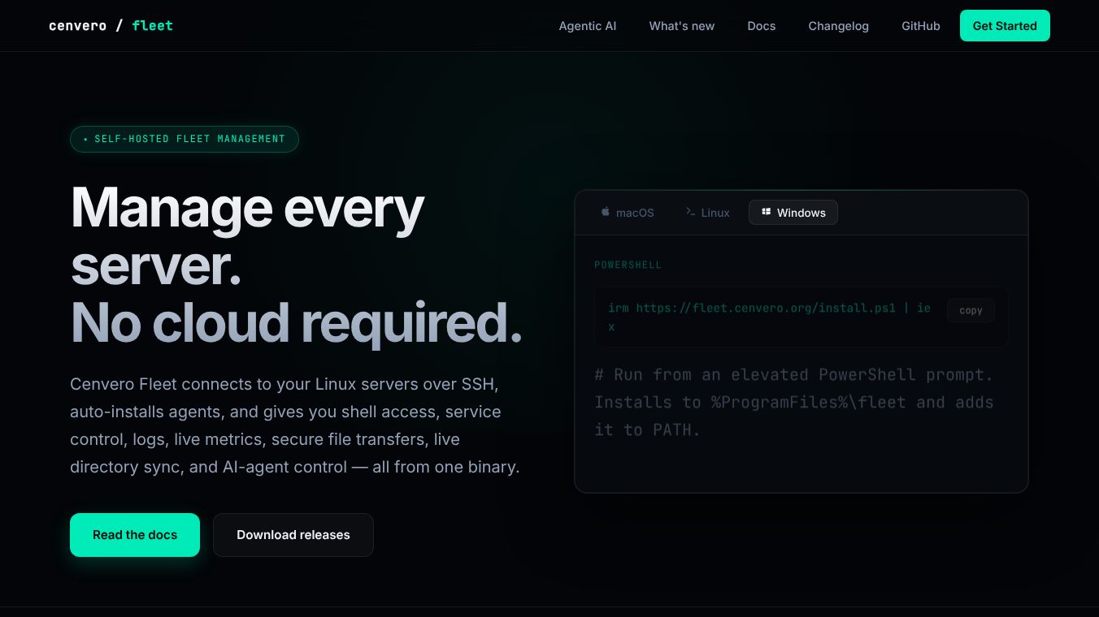The width and height of the screenshot is (1099, 617).
Task: Click the Get Started button
Action: pos(1005,26)
